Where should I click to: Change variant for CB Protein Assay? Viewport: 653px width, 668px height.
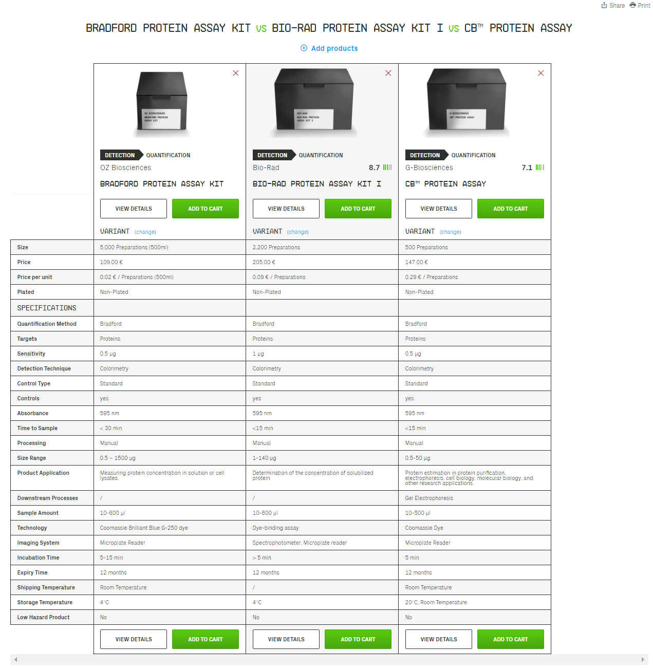(x=451, y=232)
